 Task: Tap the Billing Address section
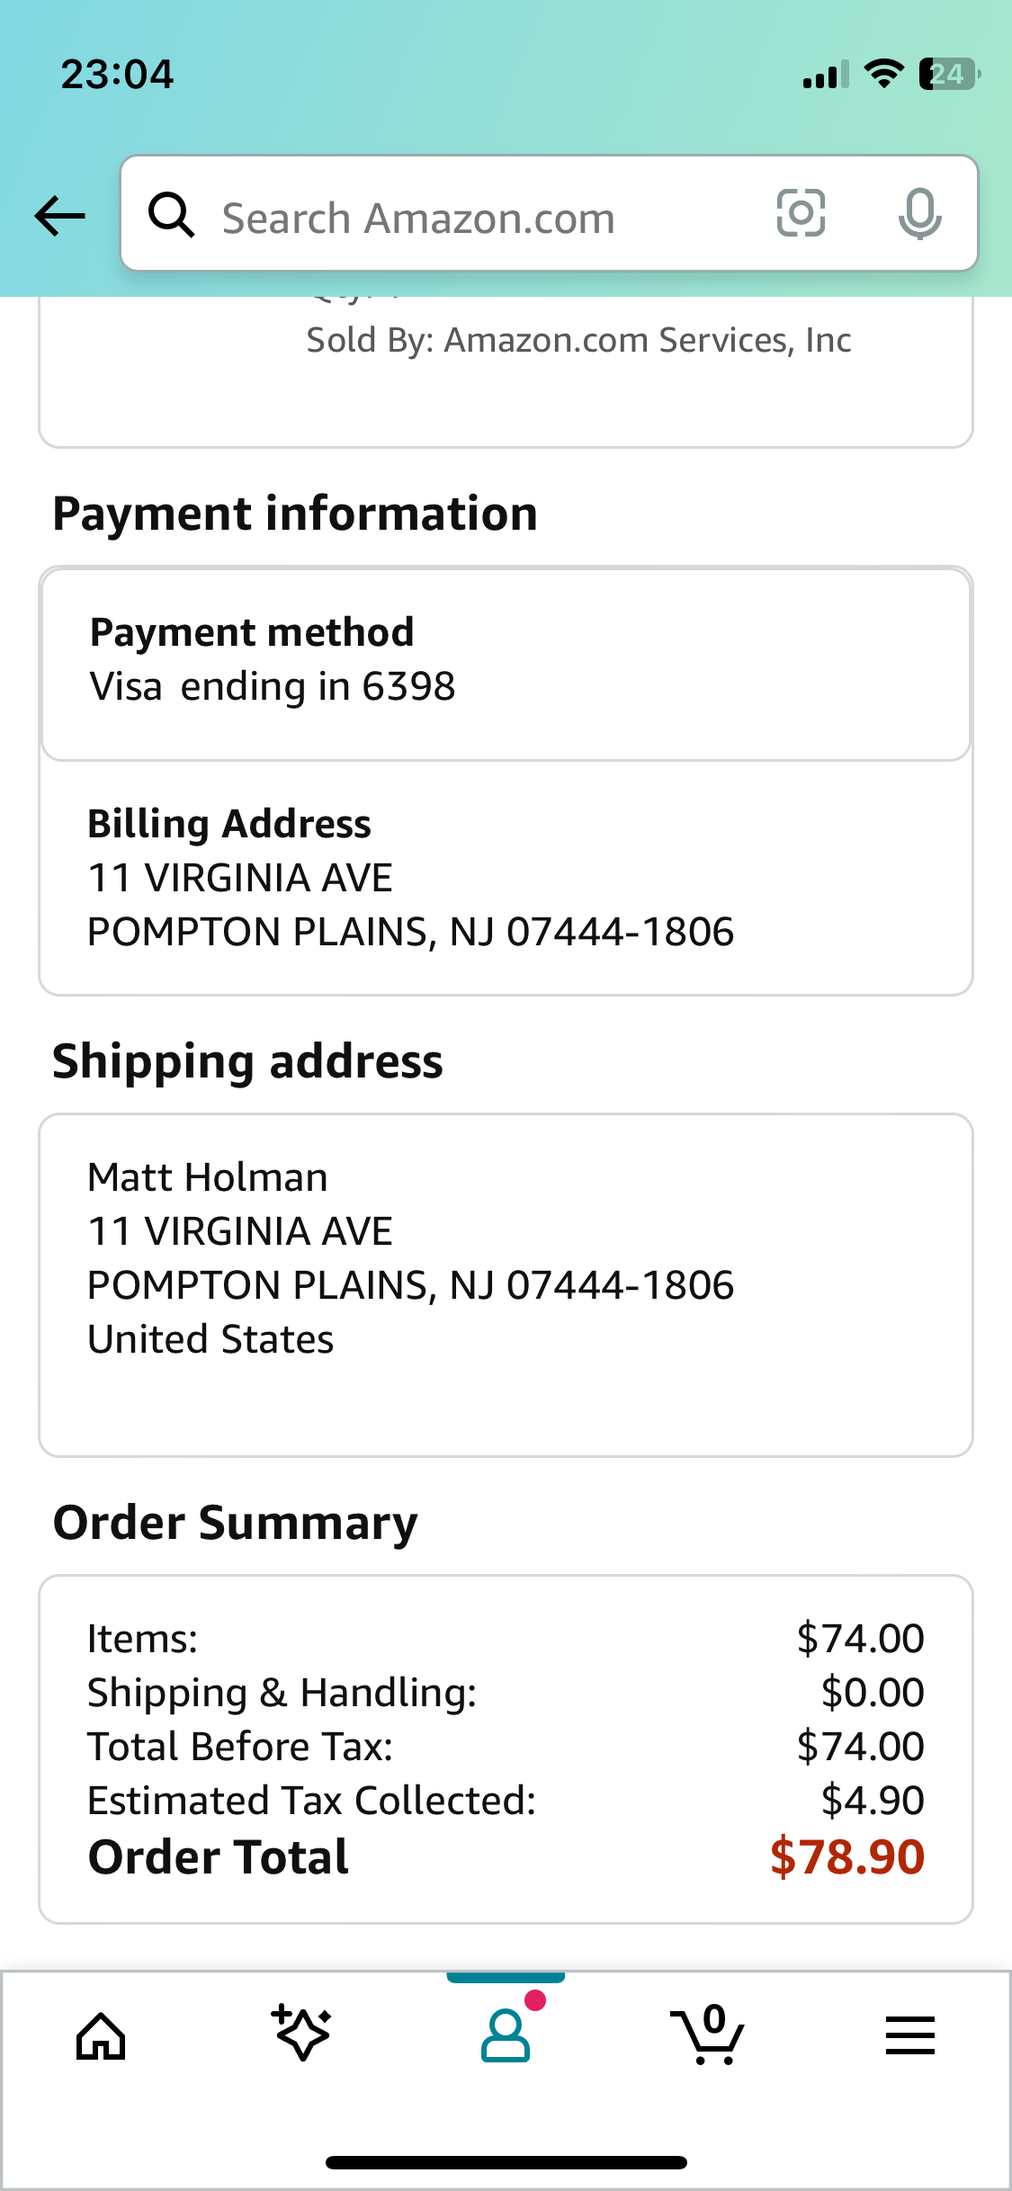coord(506,878)
